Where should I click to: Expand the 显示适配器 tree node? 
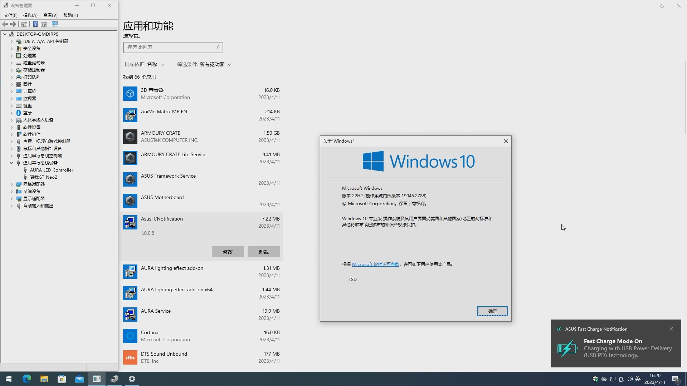(x=11, y=199)
